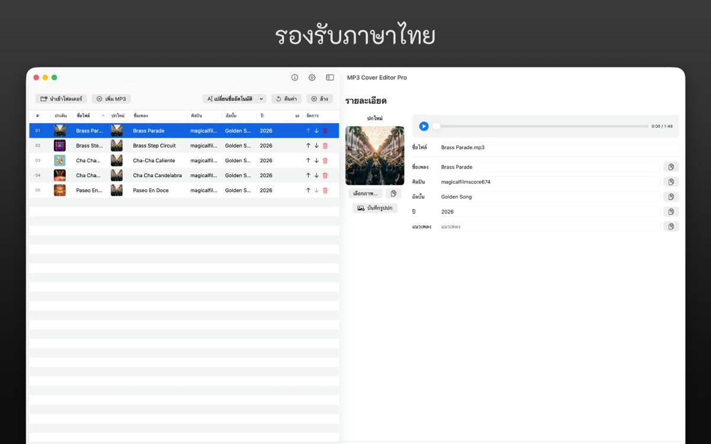Image resolution: width=711 pixels, height=444 pixels.
Task: Select the Cha Cha Candelabra song title cell
Action: click(158, 175)
